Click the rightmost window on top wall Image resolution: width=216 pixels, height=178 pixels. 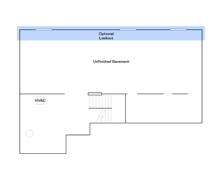click(x=178, y=30)
